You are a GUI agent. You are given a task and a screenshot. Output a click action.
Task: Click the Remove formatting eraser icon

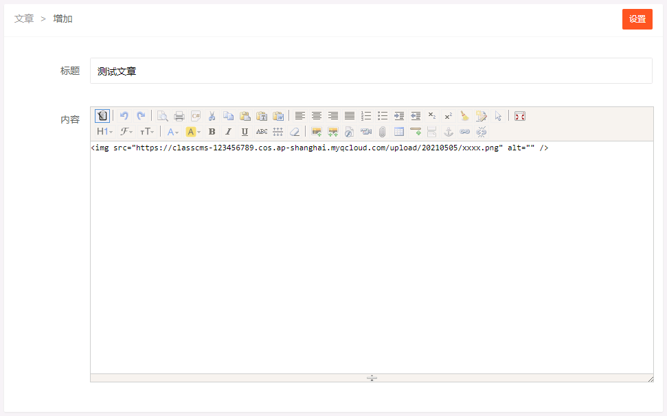[x=295, y=132]
